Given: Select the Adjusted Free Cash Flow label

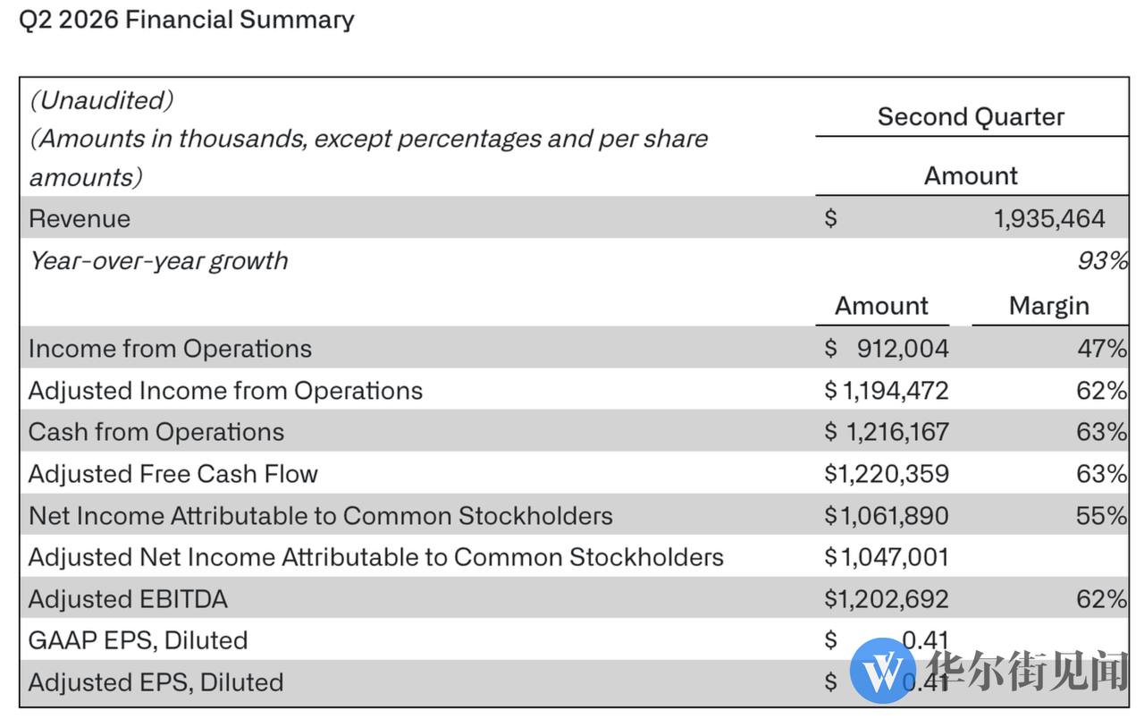Looking at the screenshot, I should (x=173, y=474).
